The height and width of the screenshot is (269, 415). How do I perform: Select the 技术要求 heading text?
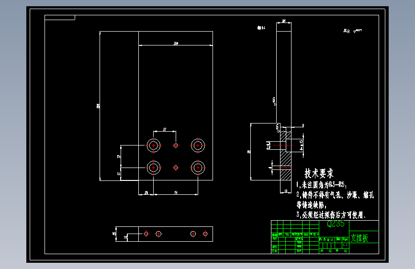319,174
